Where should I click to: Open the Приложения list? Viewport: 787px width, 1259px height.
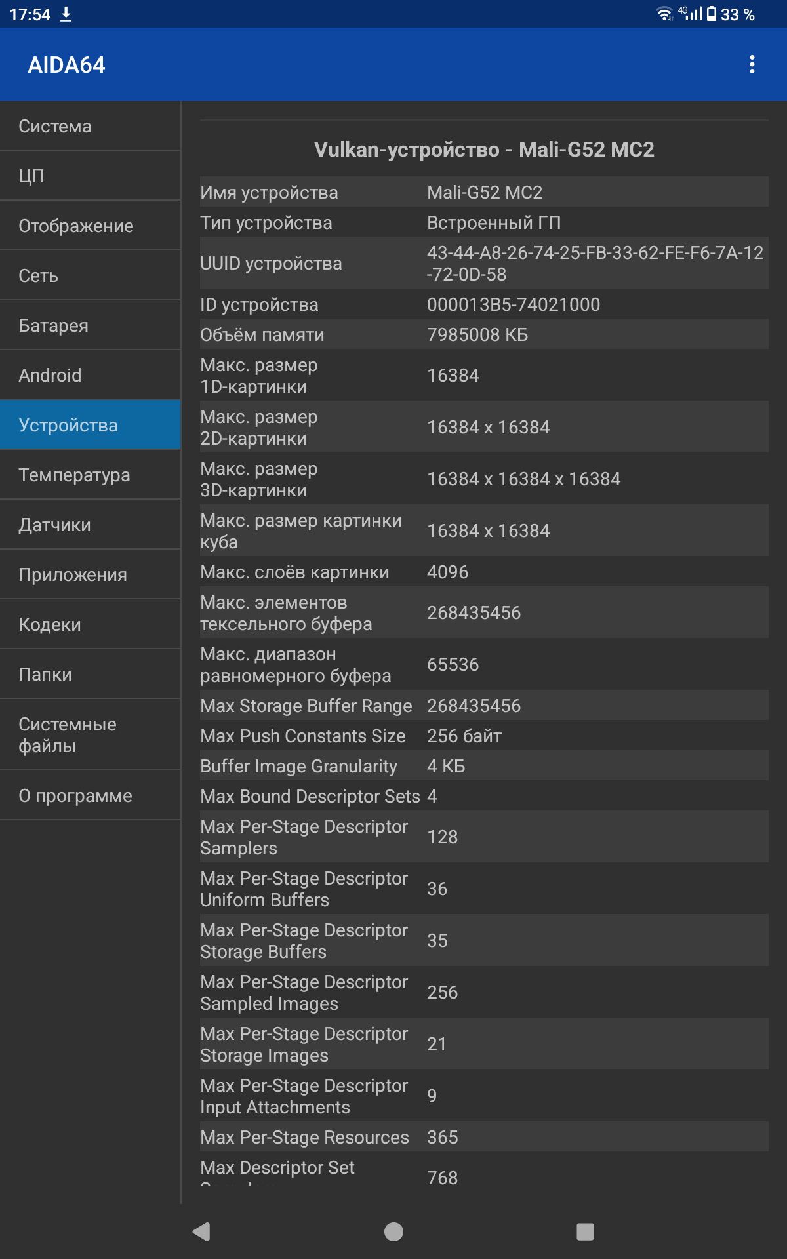[x=90, y=574]
